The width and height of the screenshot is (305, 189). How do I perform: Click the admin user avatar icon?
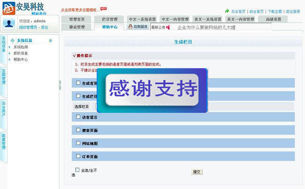pos(9,24)
